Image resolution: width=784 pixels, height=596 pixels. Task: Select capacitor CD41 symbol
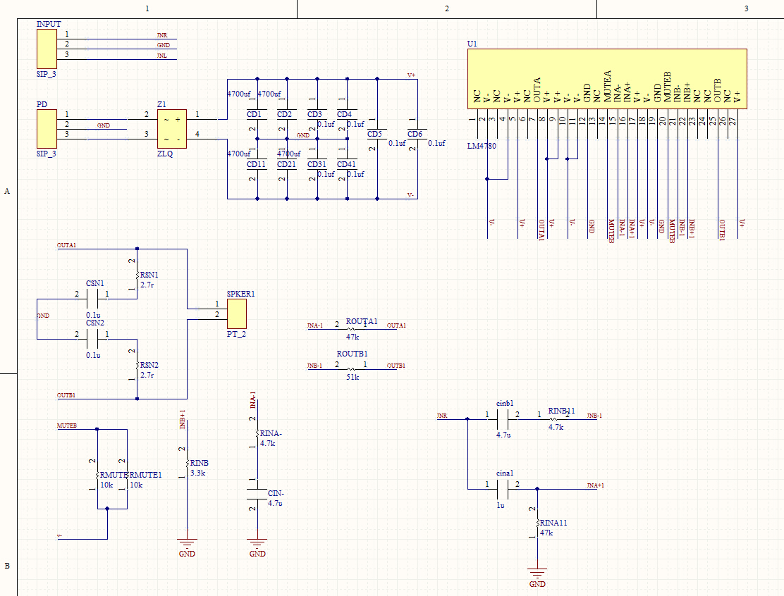coord(347,164)
